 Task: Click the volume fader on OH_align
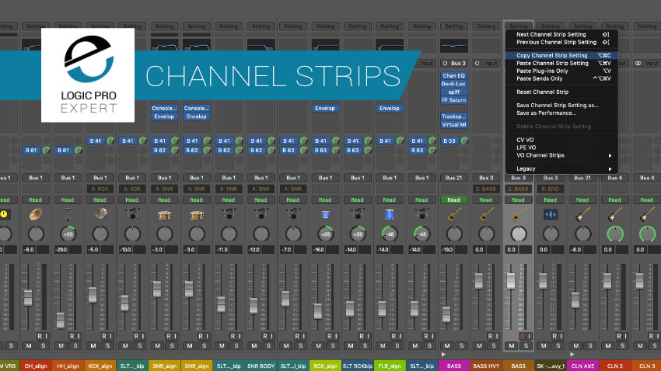point(28,297)
